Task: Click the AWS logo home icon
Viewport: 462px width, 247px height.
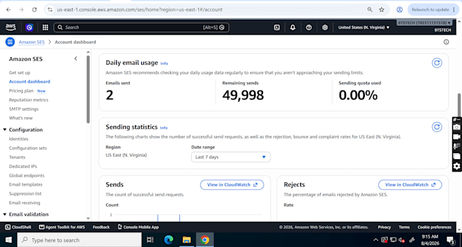Action: click(11, 27)
